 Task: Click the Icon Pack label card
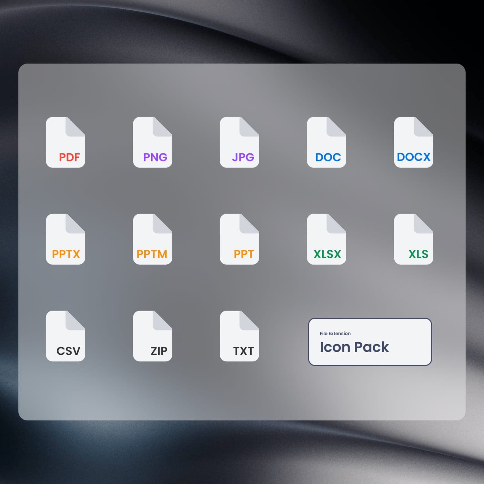click(370, 341)
